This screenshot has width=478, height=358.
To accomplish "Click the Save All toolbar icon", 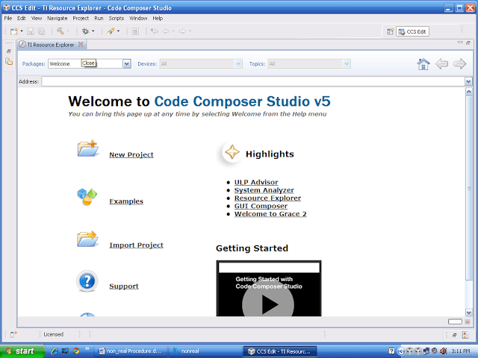I will [41, 31].
